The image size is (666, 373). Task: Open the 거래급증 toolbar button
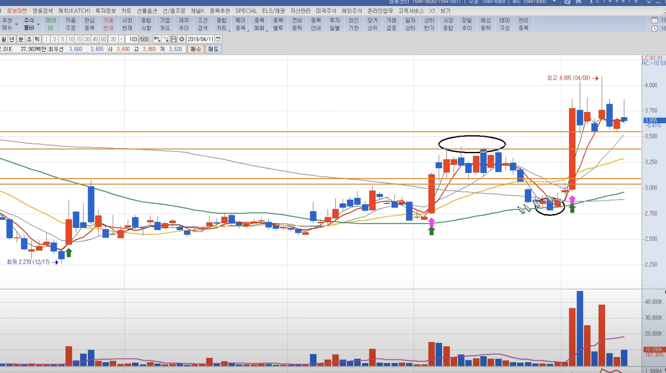[x=391, y=24]
